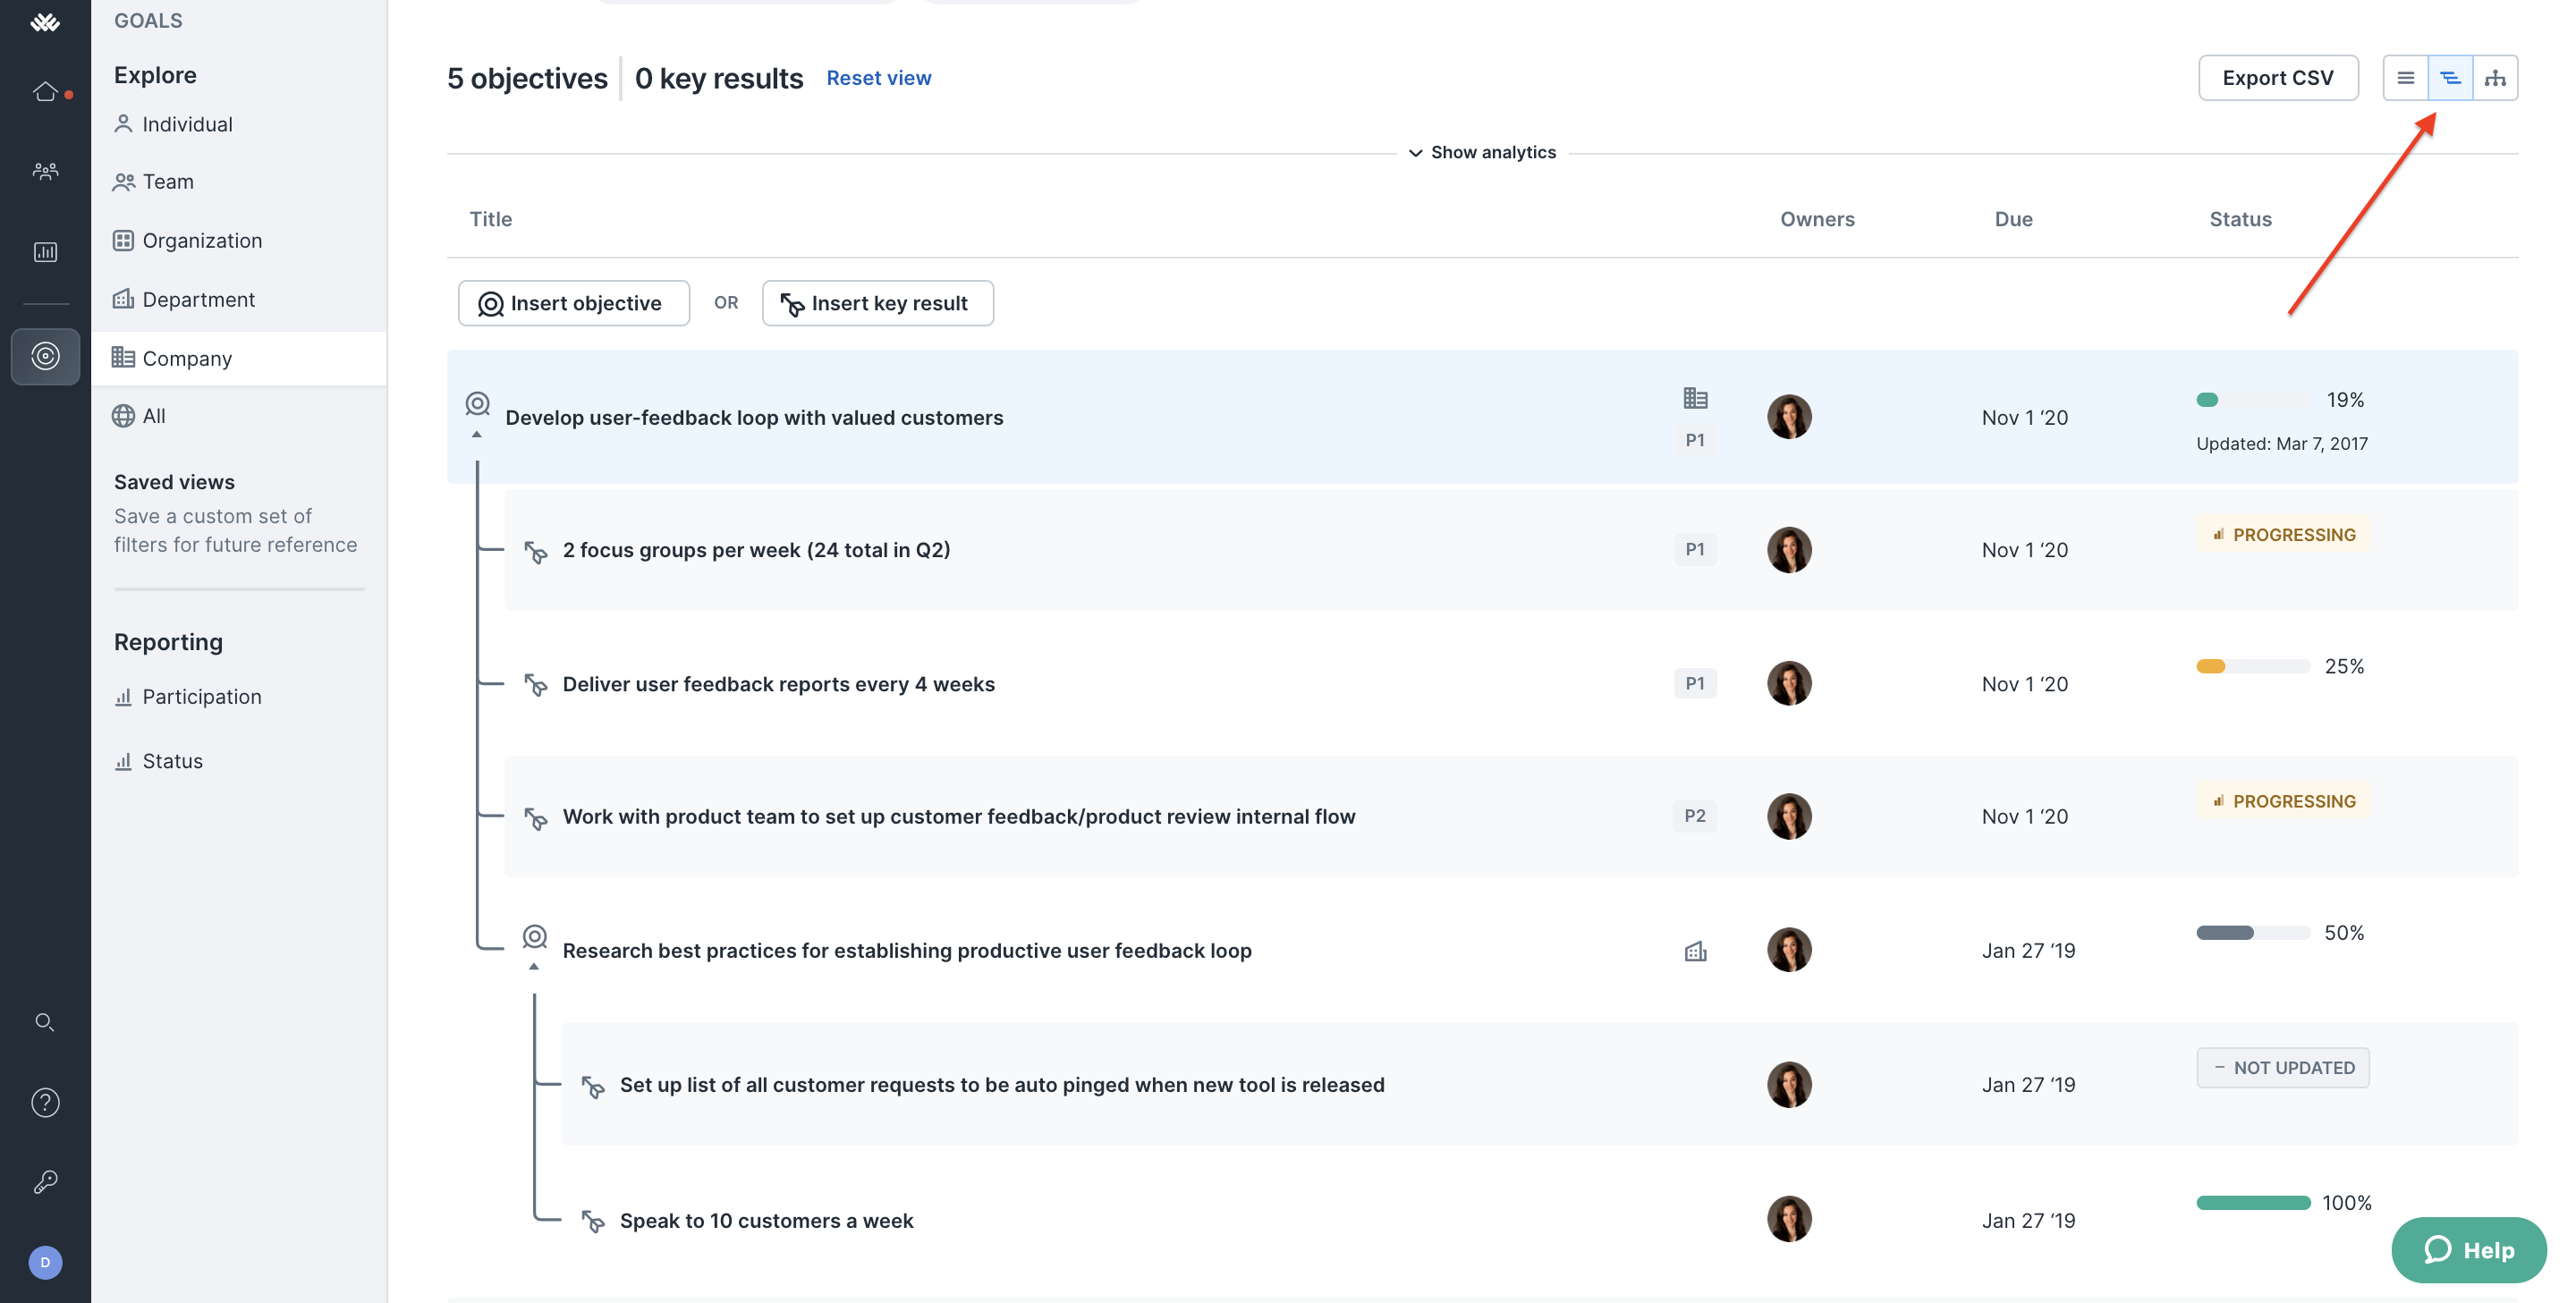The height and width of the screenshot is (1303, 2576).
Task: Click the Owners column header
Action: (1817, 220)
